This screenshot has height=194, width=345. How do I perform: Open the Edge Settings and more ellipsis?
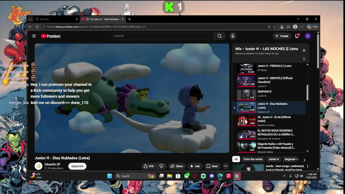pyautogui.click(x=302, y=27)
